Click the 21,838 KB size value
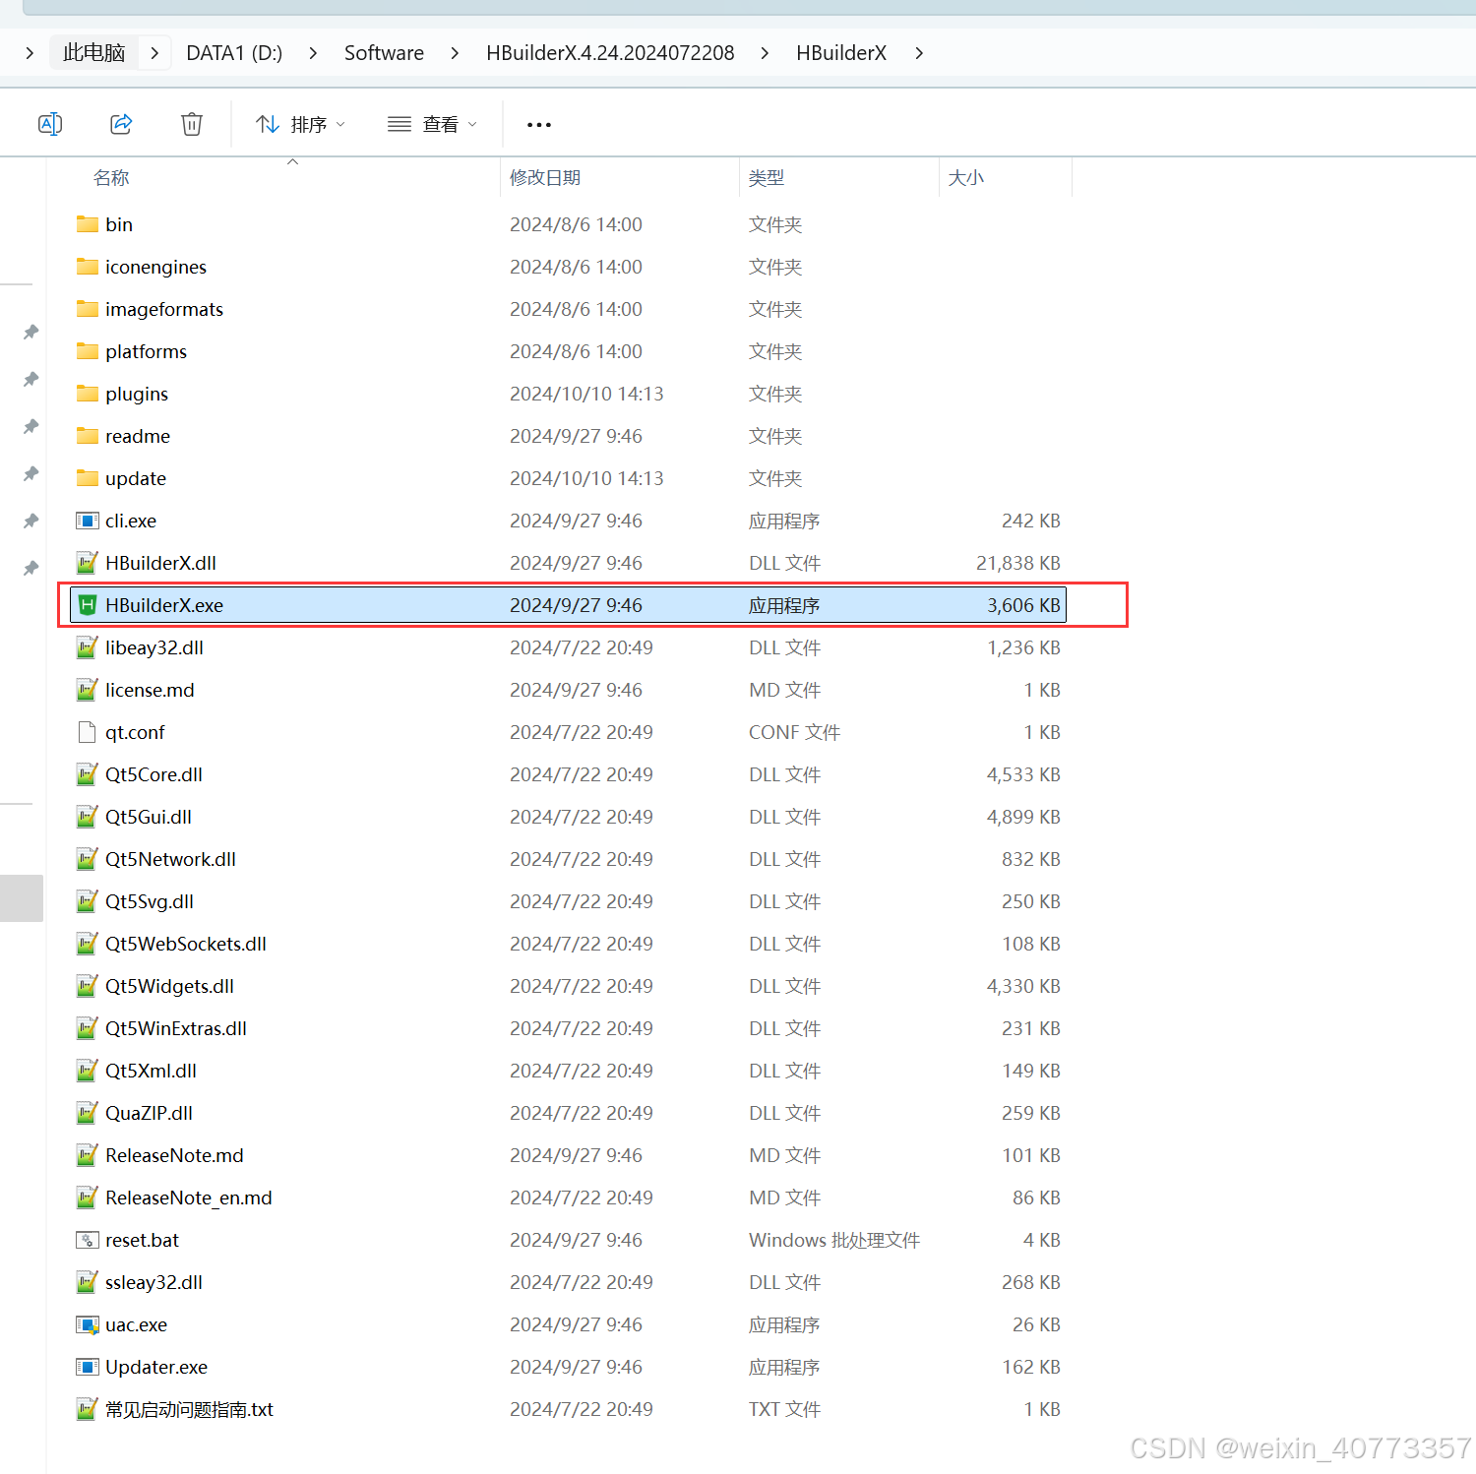The height and width of the screenshot is (1474, 1476). pyautogui.click(x=1018, y=563)
